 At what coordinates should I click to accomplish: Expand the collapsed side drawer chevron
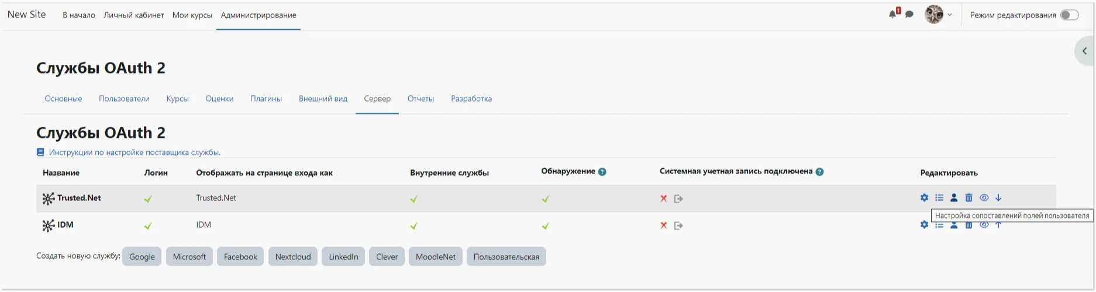point(1084,51)
